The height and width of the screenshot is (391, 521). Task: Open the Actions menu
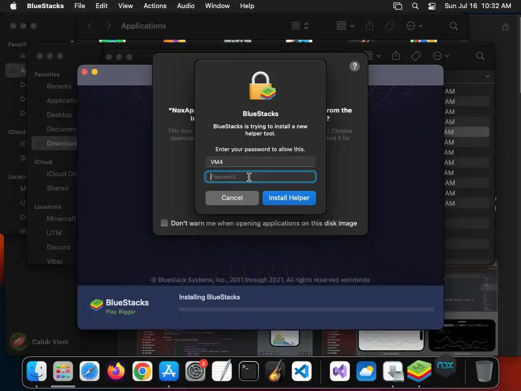(155, 6)
